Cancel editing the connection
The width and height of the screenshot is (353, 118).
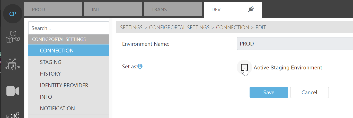tap(309, 92)
